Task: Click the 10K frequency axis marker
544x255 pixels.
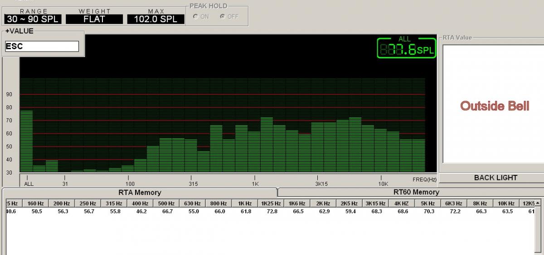Action: point(383,184)
